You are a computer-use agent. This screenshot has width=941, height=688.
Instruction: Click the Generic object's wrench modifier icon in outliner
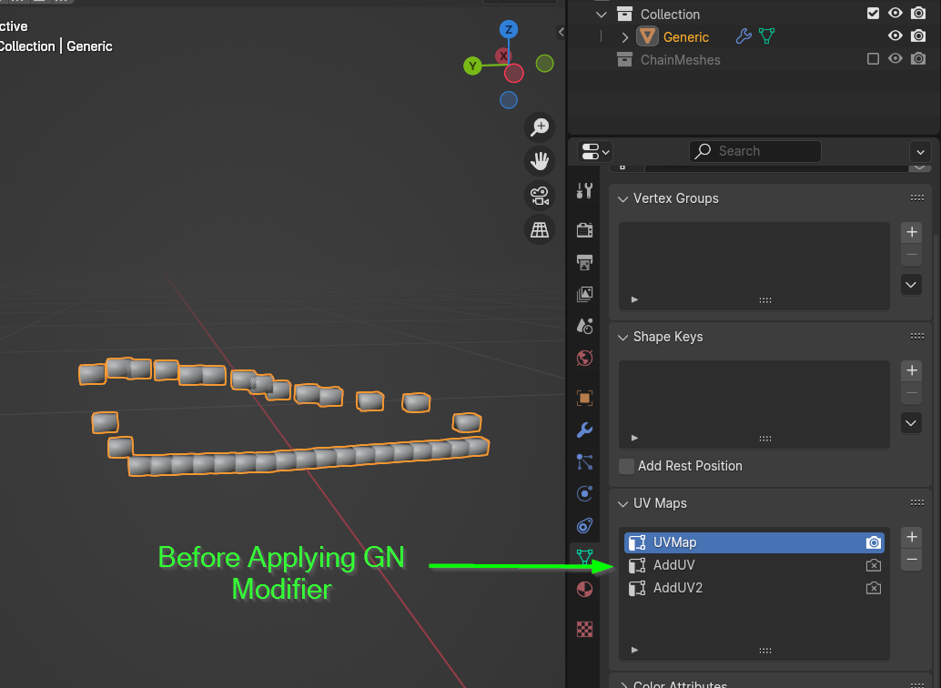[x=743, y=36]
